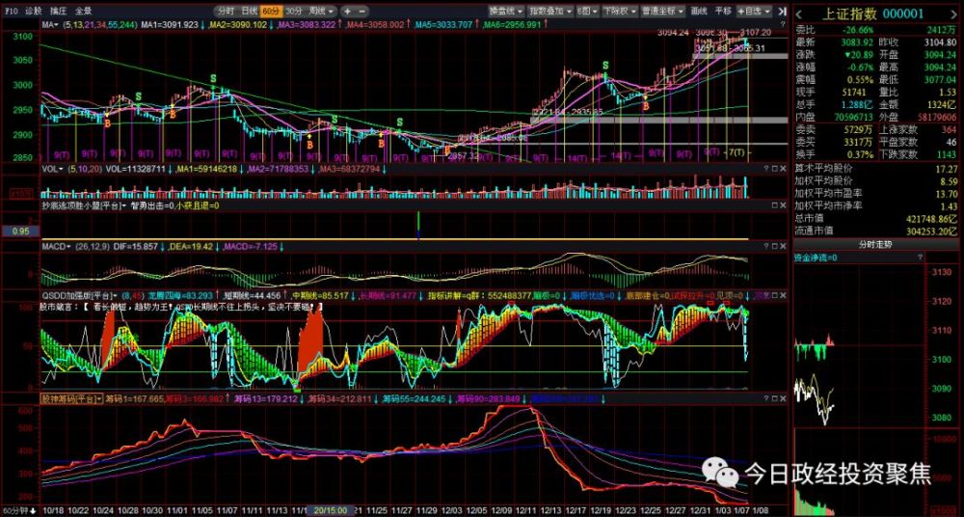The width and height of the screenshot is (964, 517).
Task: Open the +自选 watchlist dropdown
Action: click(x=753, y=11)
